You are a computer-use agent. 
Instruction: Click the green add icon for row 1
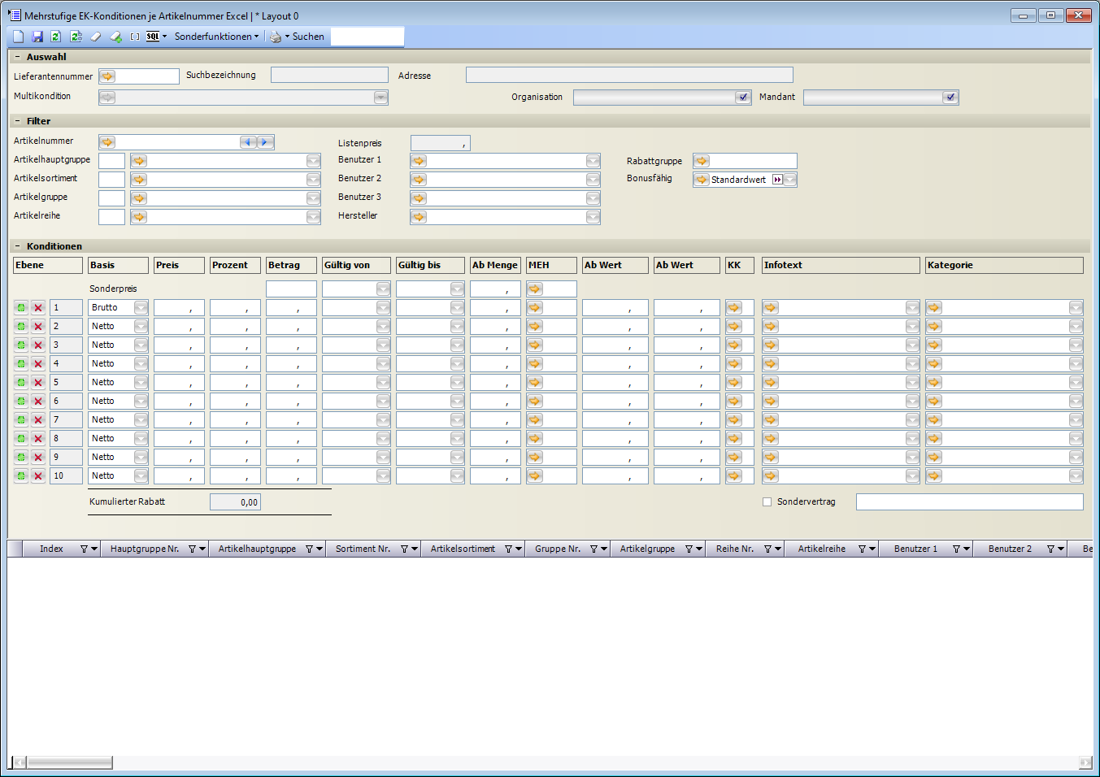(x=21, y=308)
